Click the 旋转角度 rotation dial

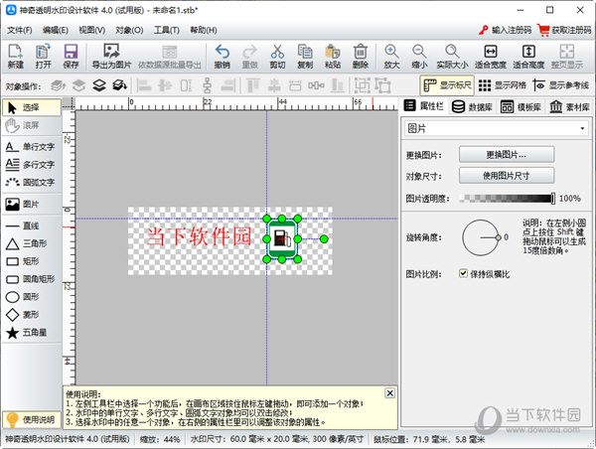pos(481,238)
